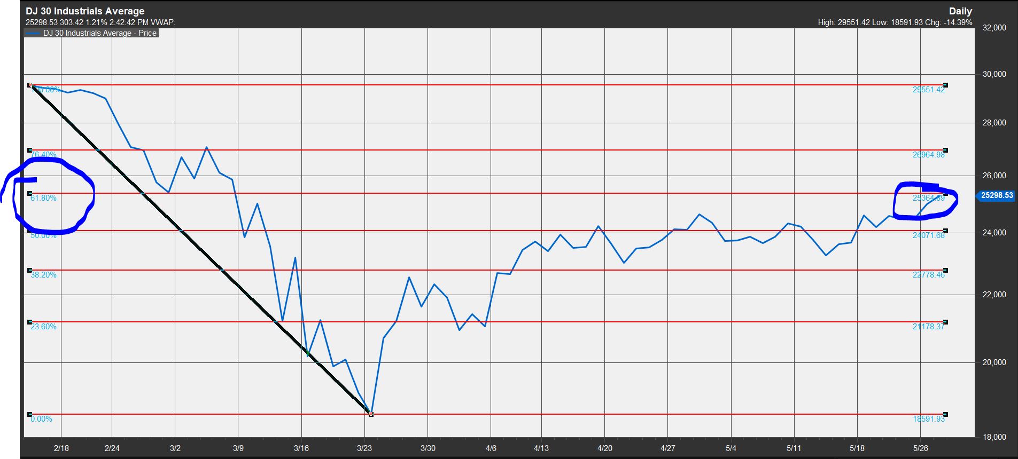The width and height of the screenshot is (1018, 459).
Task: Click the 18,000 price axis label
Action: [994, 437]
